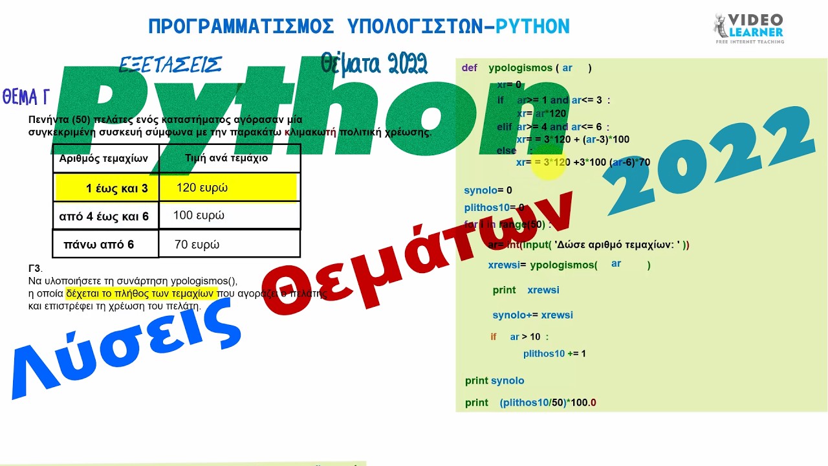This screenshot has width=828, height=466.
Task: Click the ΘΕΜΑ Γ label
Action: [x=26, y=97]
